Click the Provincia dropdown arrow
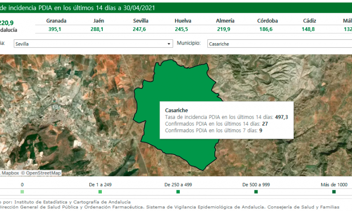Screen dimensions: 352x211 169,44
